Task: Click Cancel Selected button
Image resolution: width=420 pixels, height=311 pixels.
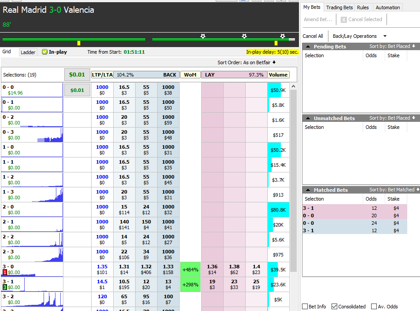Action: [361, 19]
